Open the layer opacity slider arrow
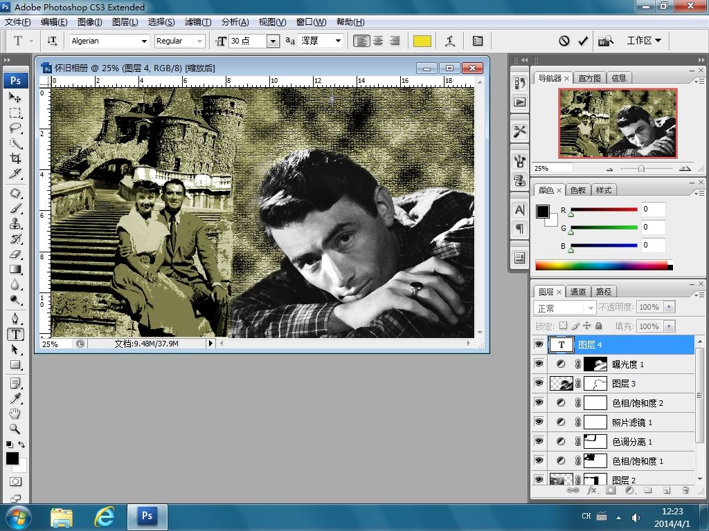Screen dimensions: 709x531 pos(670,307)
